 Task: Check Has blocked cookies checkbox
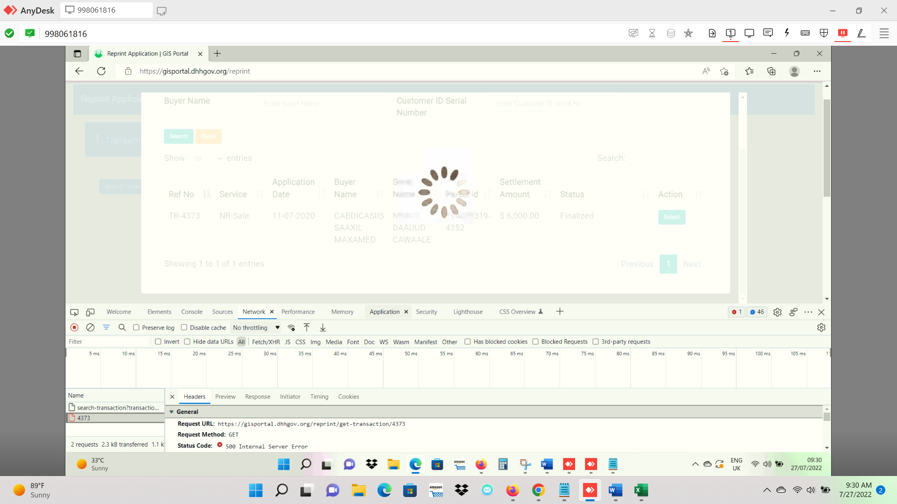[467, 342]
